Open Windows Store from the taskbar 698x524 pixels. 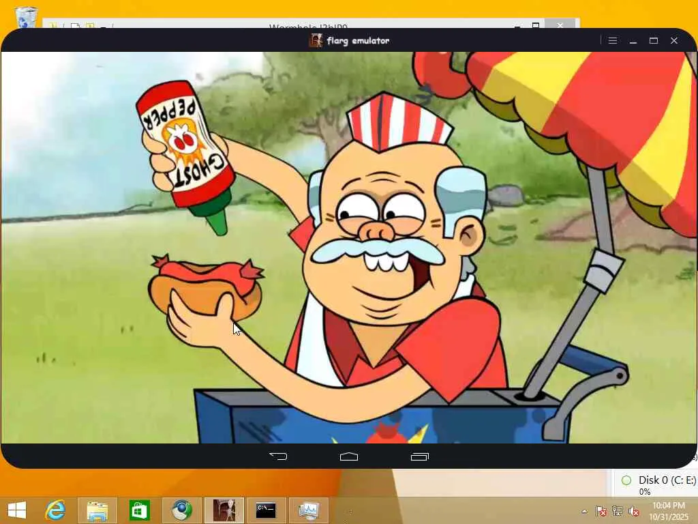(x=139, y=510)
